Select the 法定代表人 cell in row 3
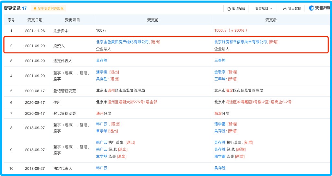 click(72, 61)
